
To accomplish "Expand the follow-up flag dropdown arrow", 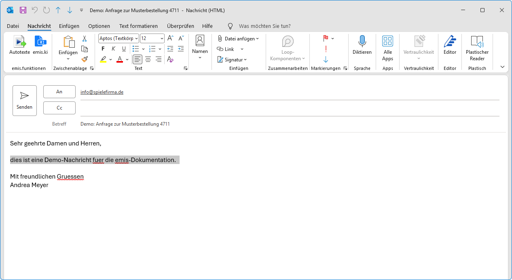I will [x=332, y=38].
